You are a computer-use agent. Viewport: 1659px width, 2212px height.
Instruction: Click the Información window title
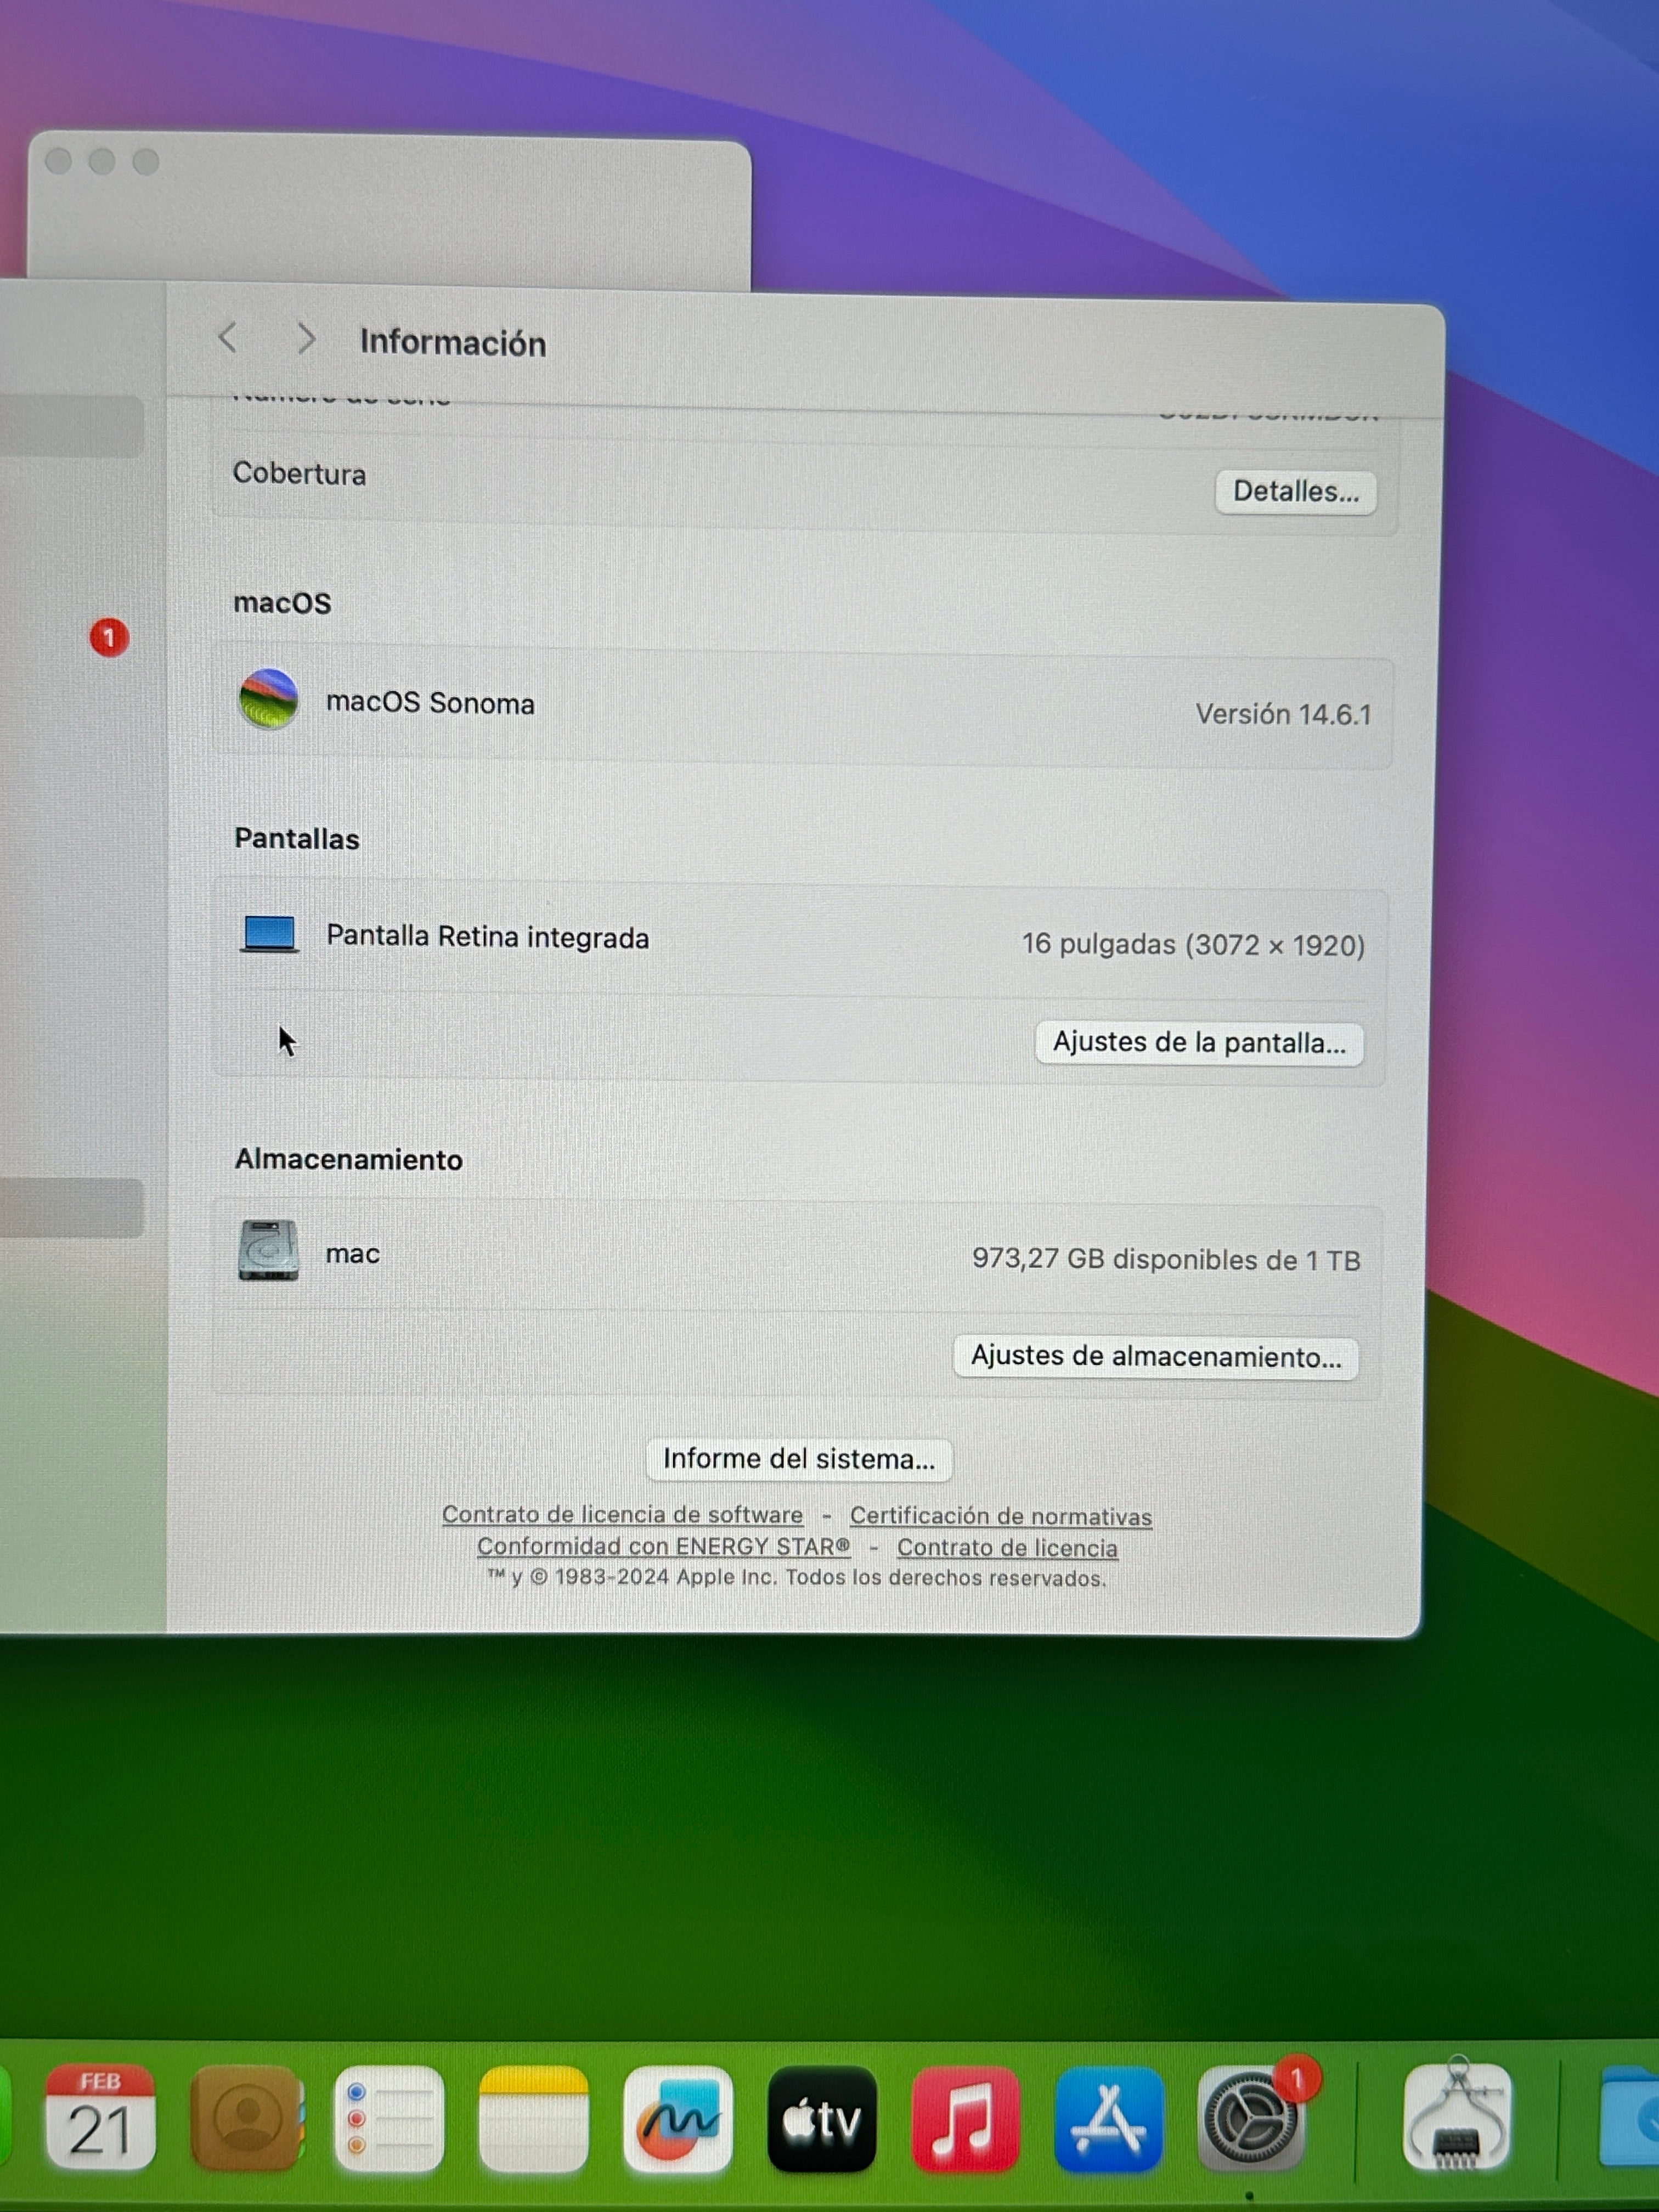pos(453,342)
